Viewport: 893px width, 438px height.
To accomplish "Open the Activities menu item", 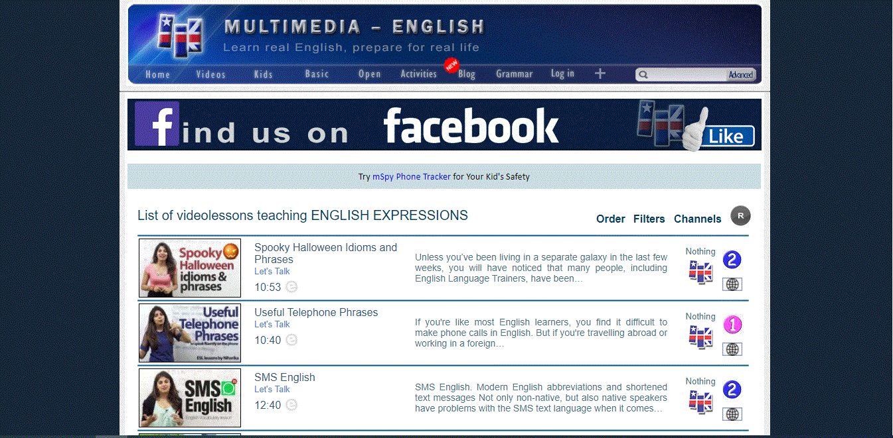I will tap(418, 74).
